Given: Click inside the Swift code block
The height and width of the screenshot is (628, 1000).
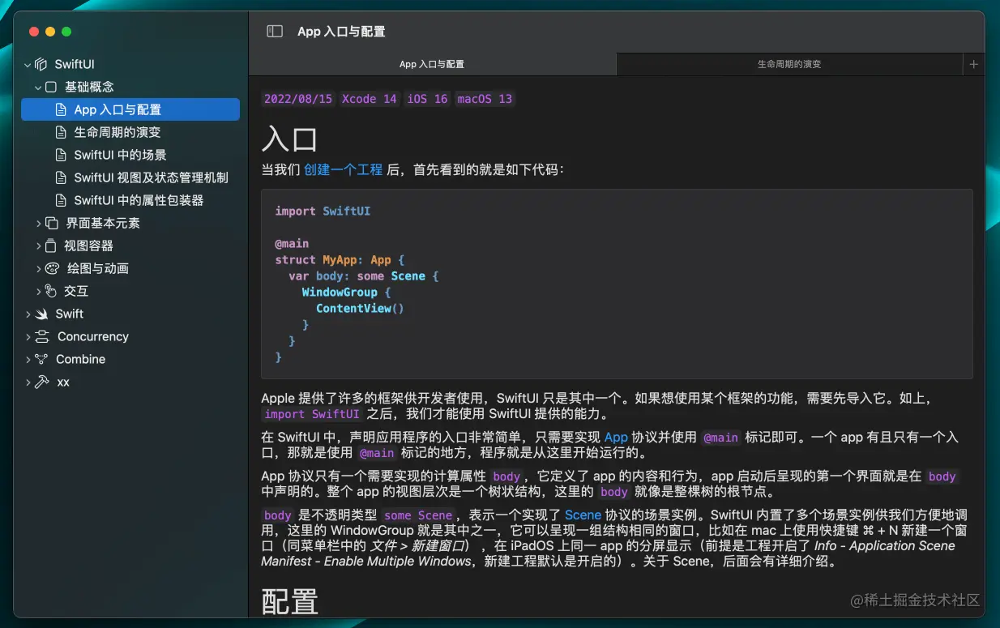Looking at the screenshot, I should [x=617, y=284].
